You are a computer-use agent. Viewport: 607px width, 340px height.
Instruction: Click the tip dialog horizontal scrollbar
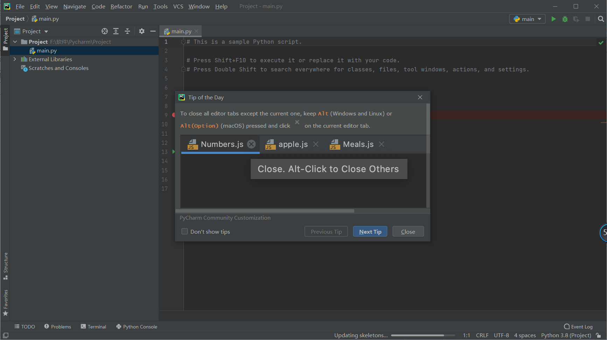click(265, 211)
